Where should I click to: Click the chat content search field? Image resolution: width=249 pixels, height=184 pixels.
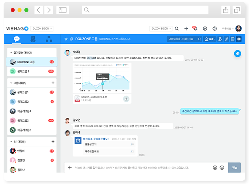[184, 39]
